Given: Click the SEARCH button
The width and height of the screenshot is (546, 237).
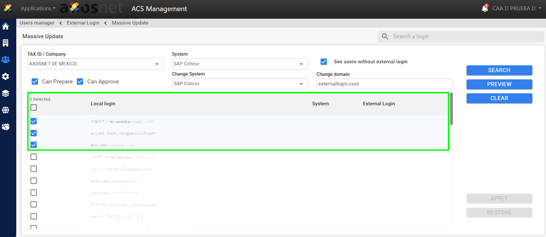Looking at the screenshot, I should [499, 70].
